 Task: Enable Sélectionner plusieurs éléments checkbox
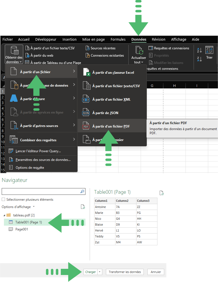point(3,199)
